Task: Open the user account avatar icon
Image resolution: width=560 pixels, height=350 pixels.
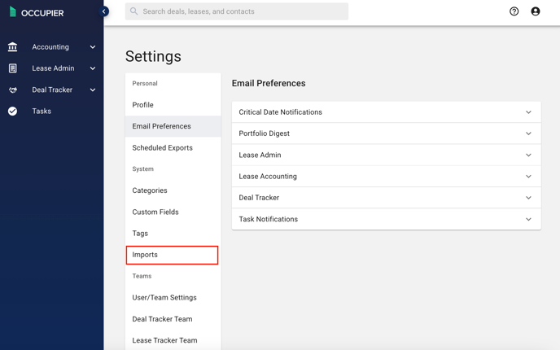Action: [x=536, y=11]
